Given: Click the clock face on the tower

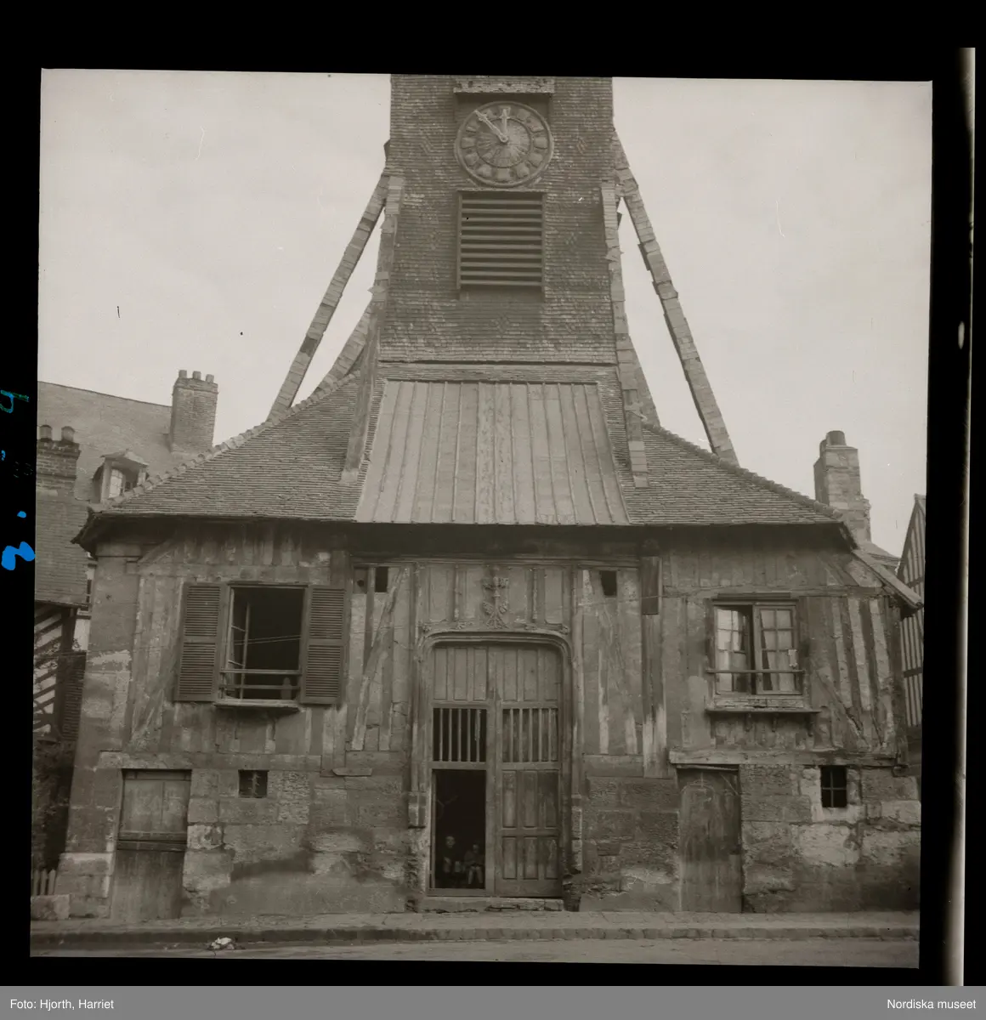Looking at the screenshot, I should (x=503, y=144).
